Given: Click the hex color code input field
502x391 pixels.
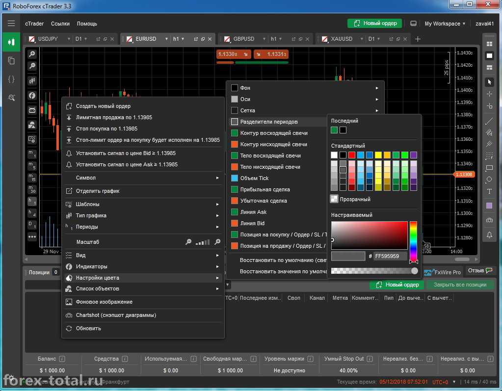Looking at the screenshot, I should pyautogui.click(x=390, y=256).
